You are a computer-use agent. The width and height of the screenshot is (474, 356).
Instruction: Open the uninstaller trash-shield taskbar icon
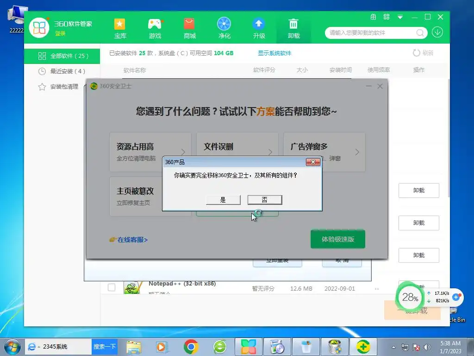click(x=335, y=347)
